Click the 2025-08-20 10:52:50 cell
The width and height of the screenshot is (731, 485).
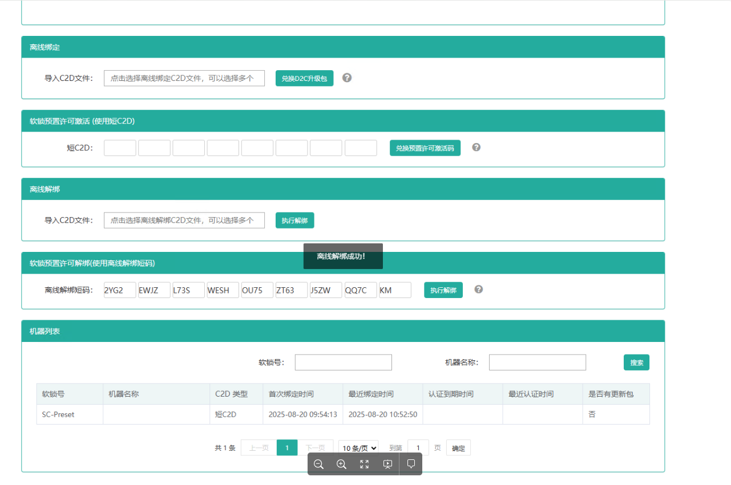click(x=383, y=414)
